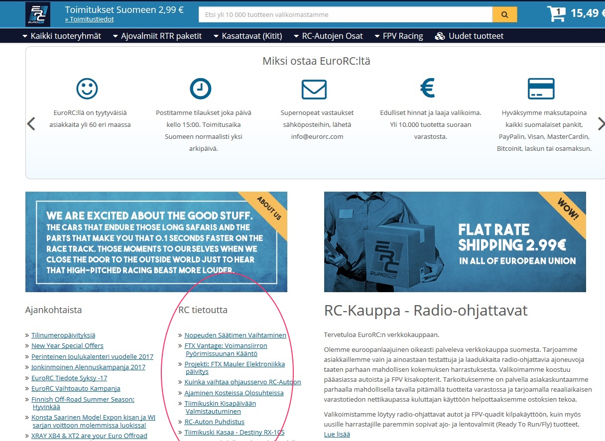Open the New Year Special Offers link

(67, 346)
